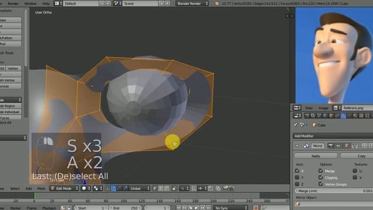Open the Object properties tab icon
Screen dimensions: 373x210
tap(331, 116)
